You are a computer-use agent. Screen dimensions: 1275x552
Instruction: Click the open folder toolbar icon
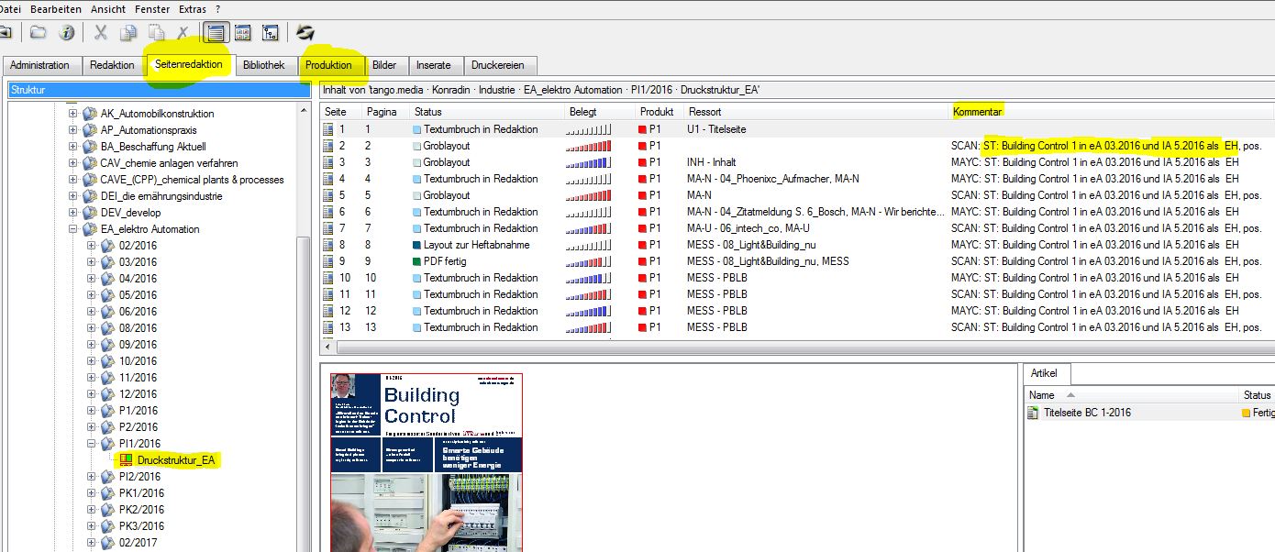coord(38,33)
